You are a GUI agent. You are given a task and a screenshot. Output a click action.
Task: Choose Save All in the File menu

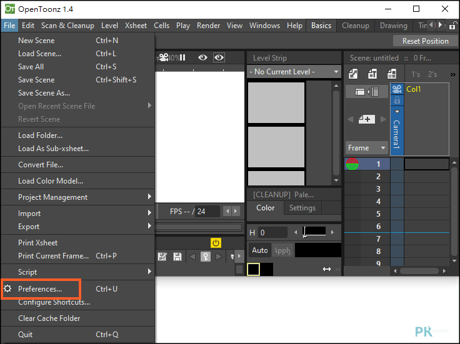(x=77, y=67)
